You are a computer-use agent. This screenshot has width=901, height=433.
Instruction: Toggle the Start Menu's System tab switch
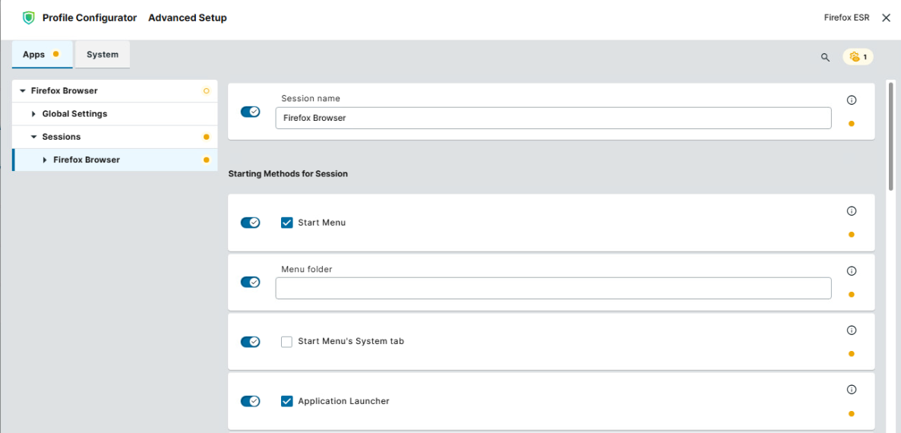(250, 342)
